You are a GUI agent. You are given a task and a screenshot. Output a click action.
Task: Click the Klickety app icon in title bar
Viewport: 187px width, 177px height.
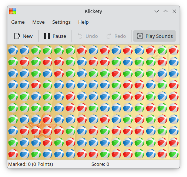pos(13,11)
